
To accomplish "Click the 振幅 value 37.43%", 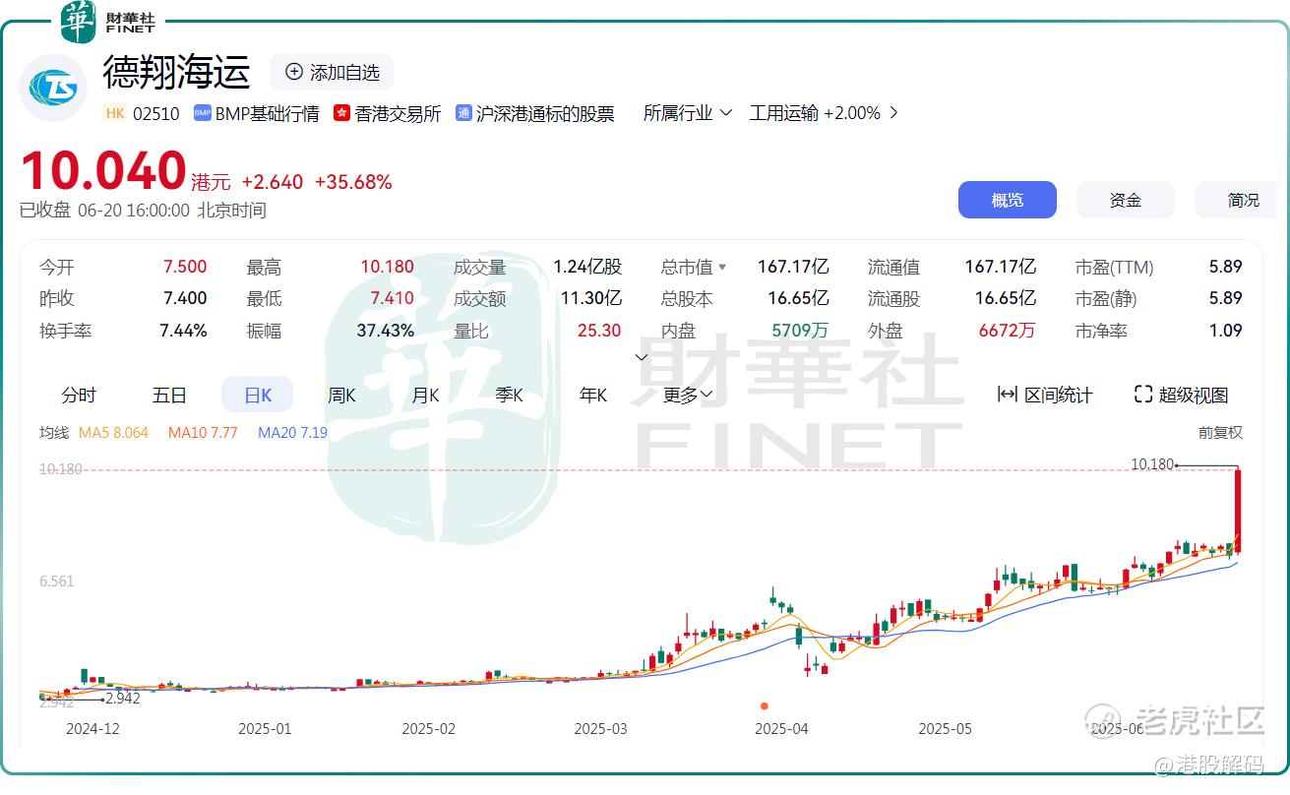I will click(x=385, y=331).
